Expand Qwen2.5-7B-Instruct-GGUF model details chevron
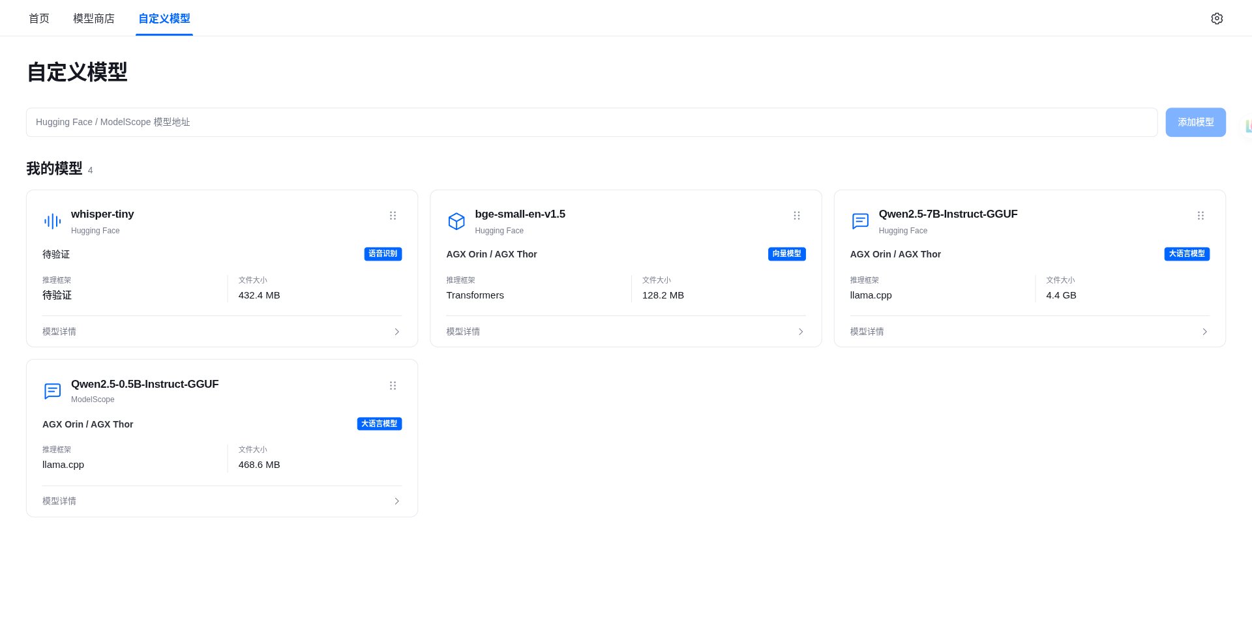 tap(1204, 332)
